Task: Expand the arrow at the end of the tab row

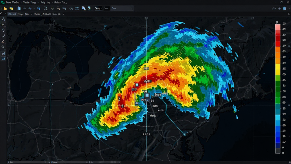Action: tap(64, 14)
